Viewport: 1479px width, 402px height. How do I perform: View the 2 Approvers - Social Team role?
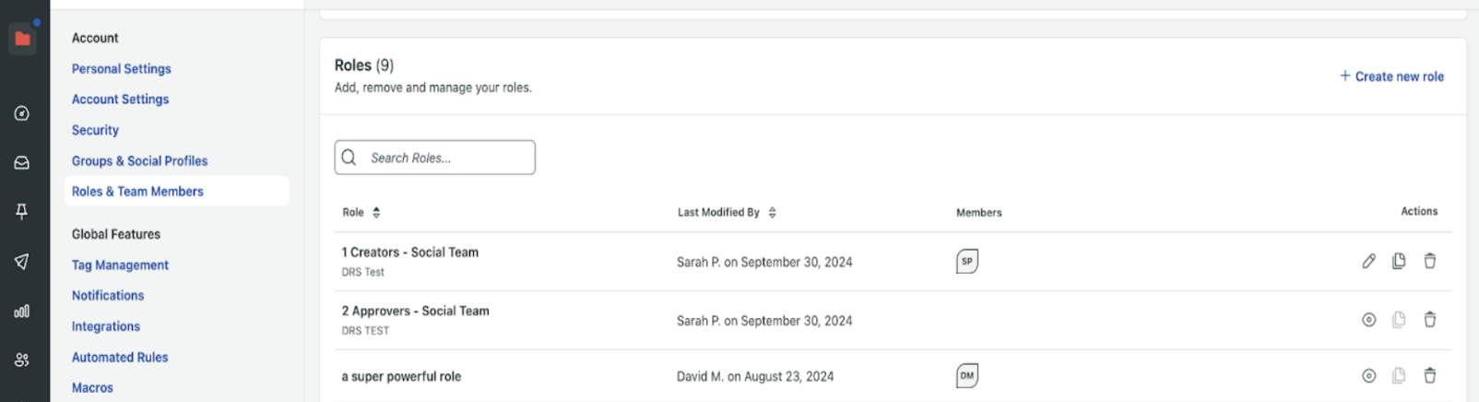tap(1368, 320)
